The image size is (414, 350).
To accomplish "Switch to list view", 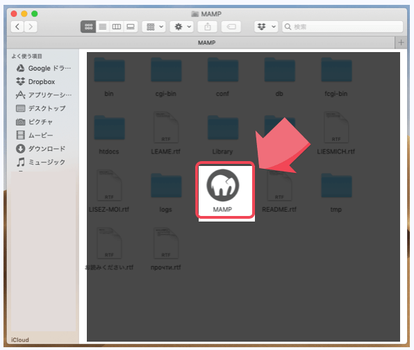I will 103,26.
